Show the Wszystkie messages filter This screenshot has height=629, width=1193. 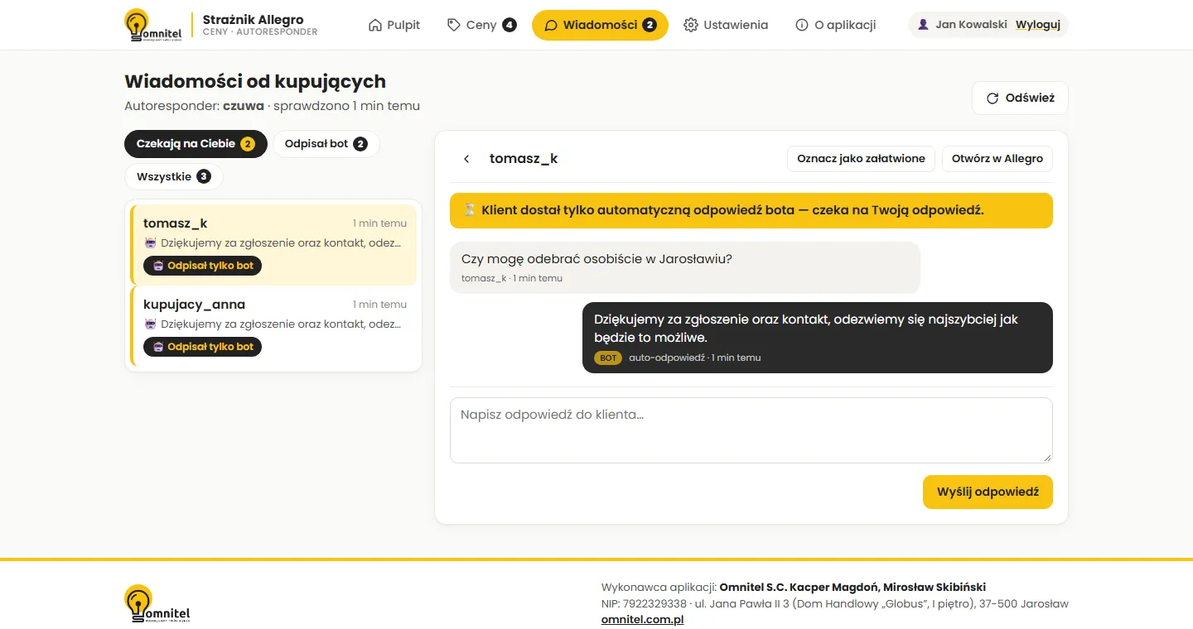pyautogui.click(x=174, y=176)
